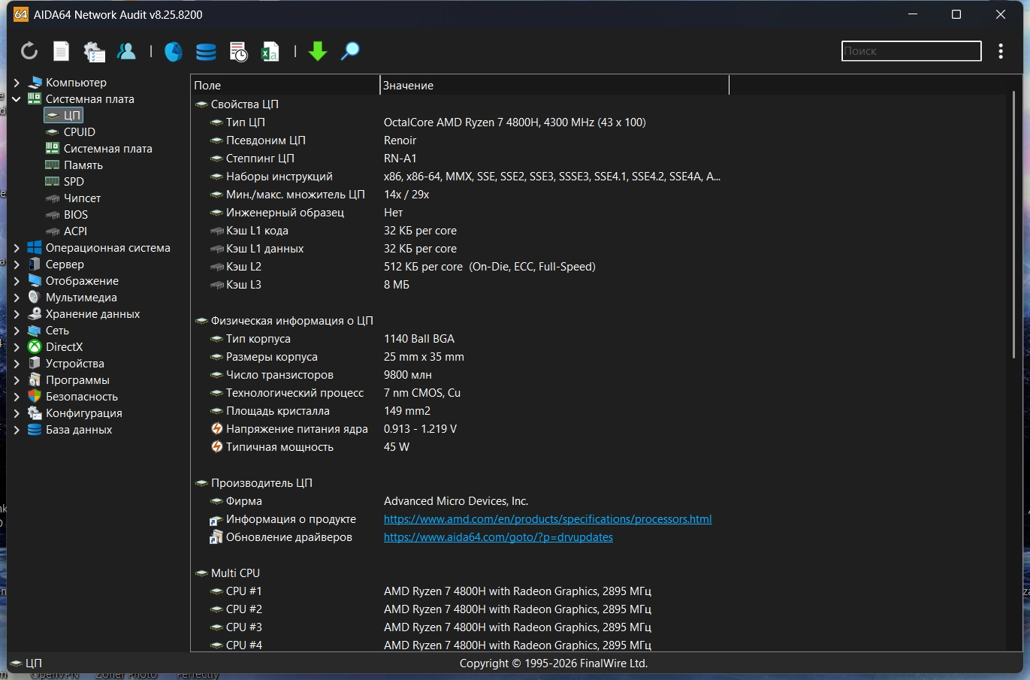Click the green download arrow icon

pos(318,51)
